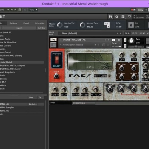Open Kontakt options gear icon

click(117, 17)
